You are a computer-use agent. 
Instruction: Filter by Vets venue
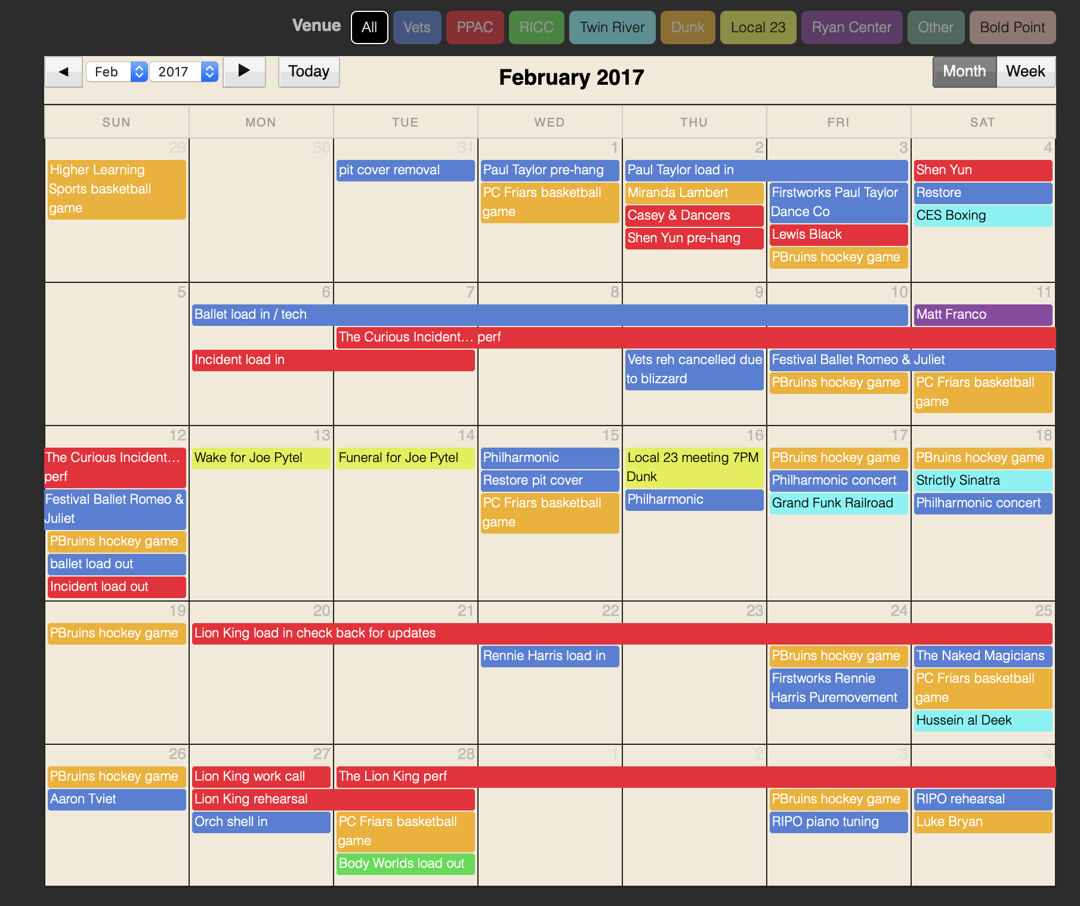coord(416,27)
